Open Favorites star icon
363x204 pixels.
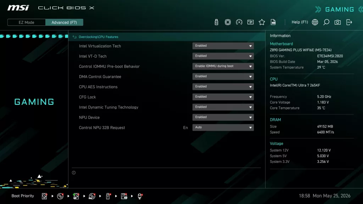262,22
